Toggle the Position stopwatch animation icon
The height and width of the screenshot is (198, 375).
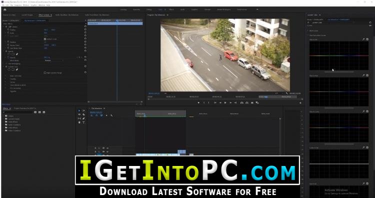pos(8,30)
